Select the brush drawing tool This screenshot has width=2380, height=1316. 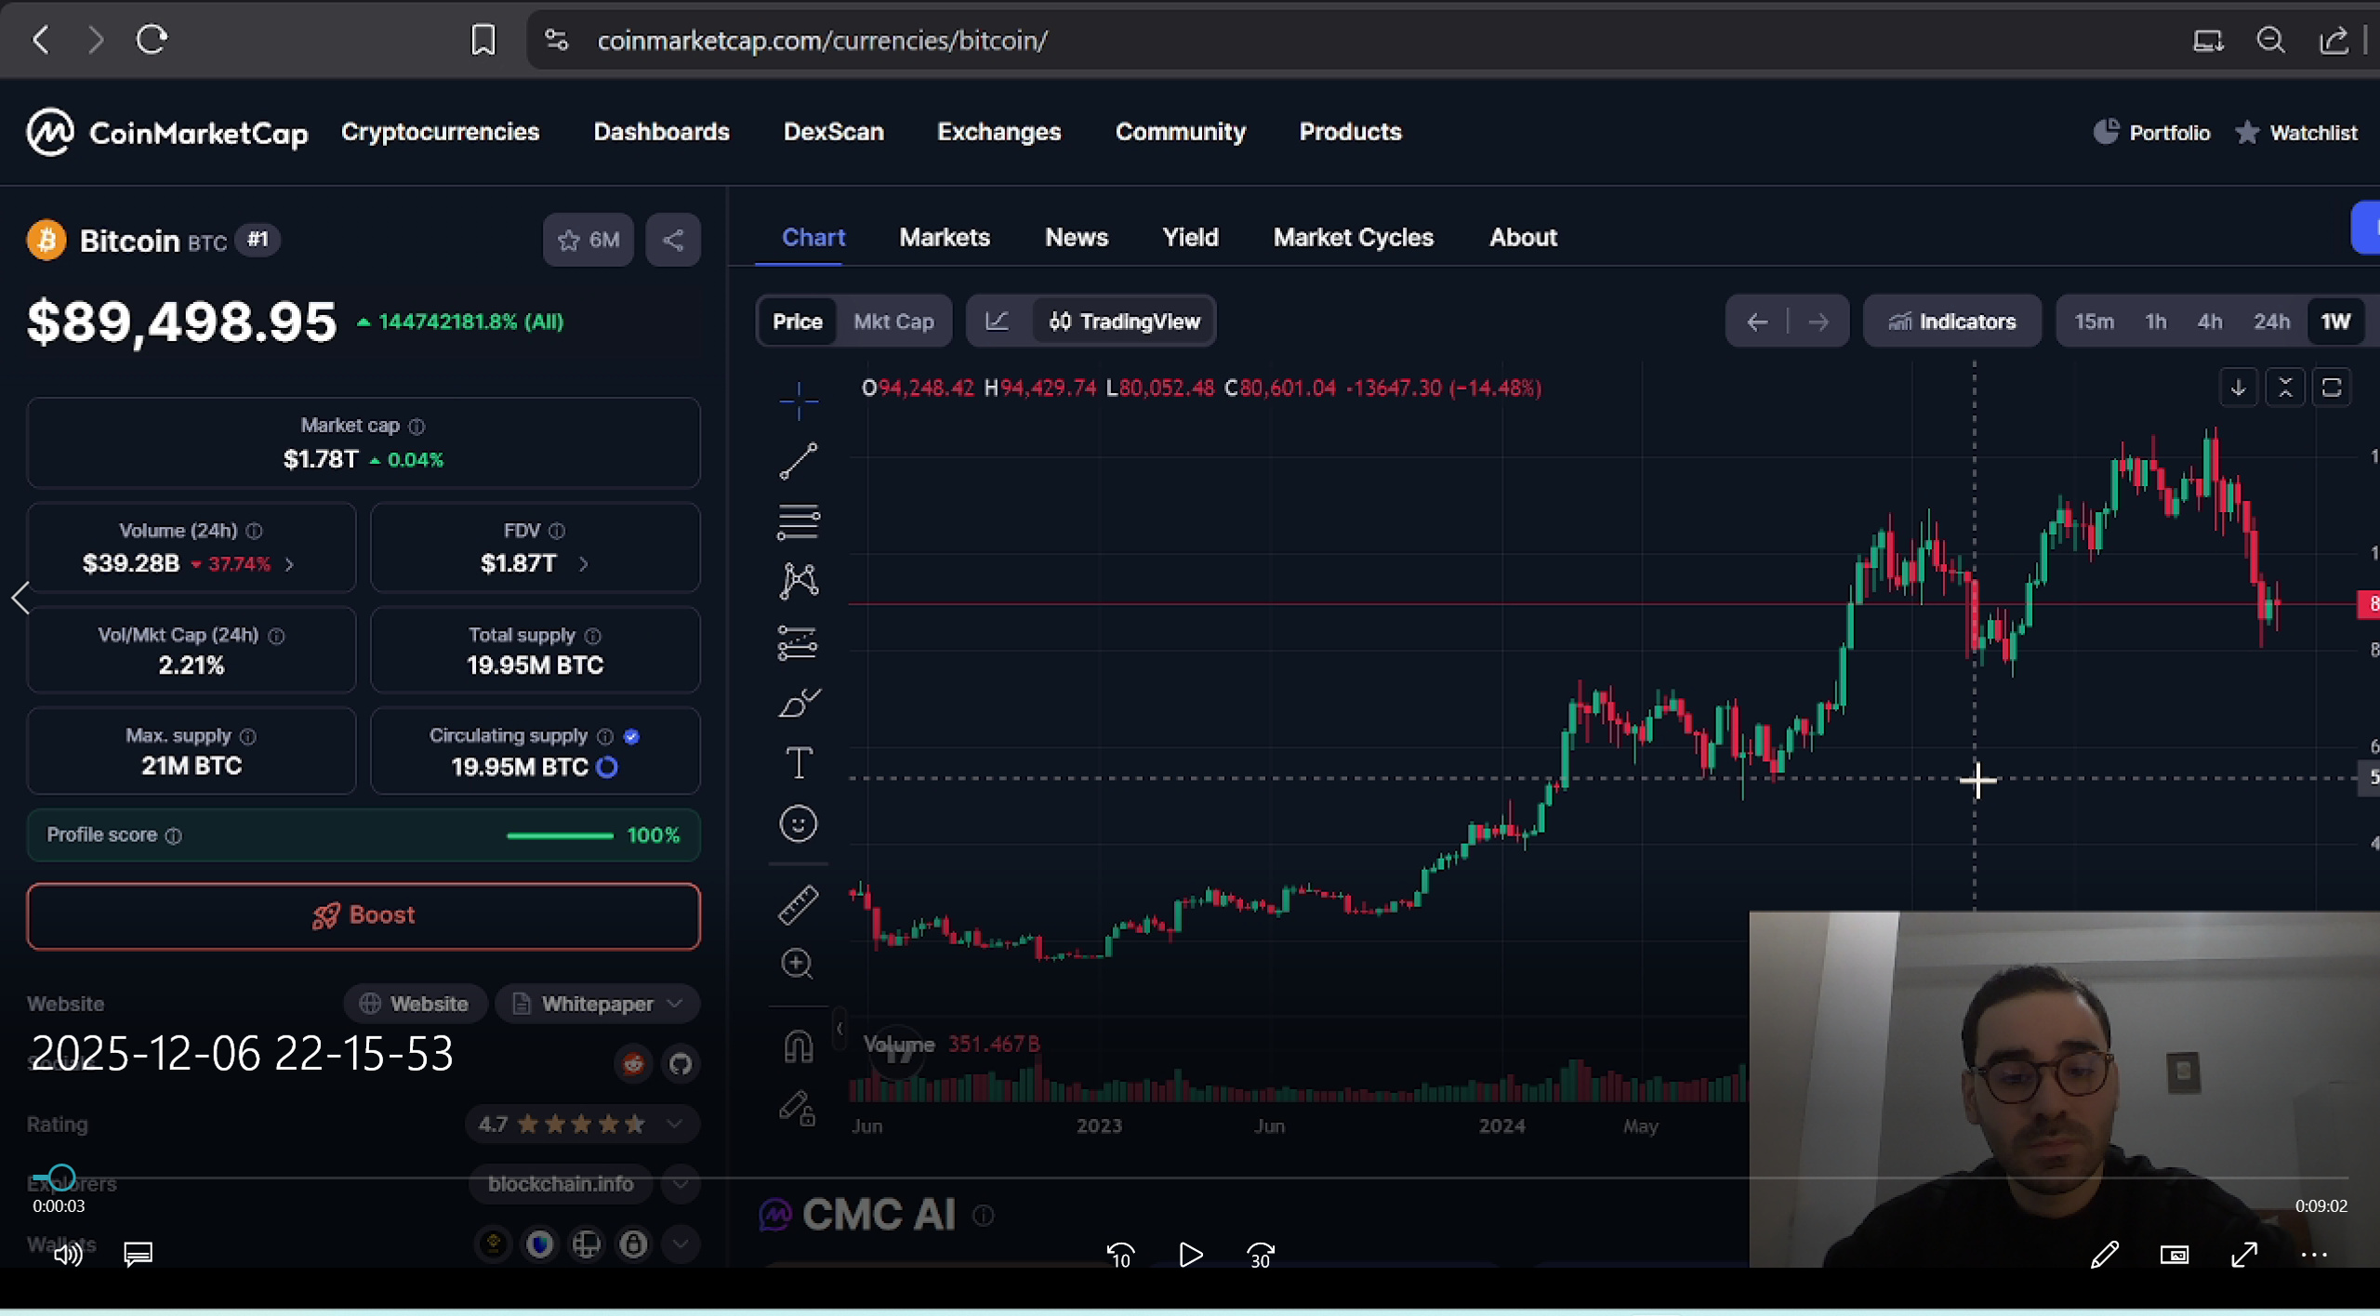798,703
